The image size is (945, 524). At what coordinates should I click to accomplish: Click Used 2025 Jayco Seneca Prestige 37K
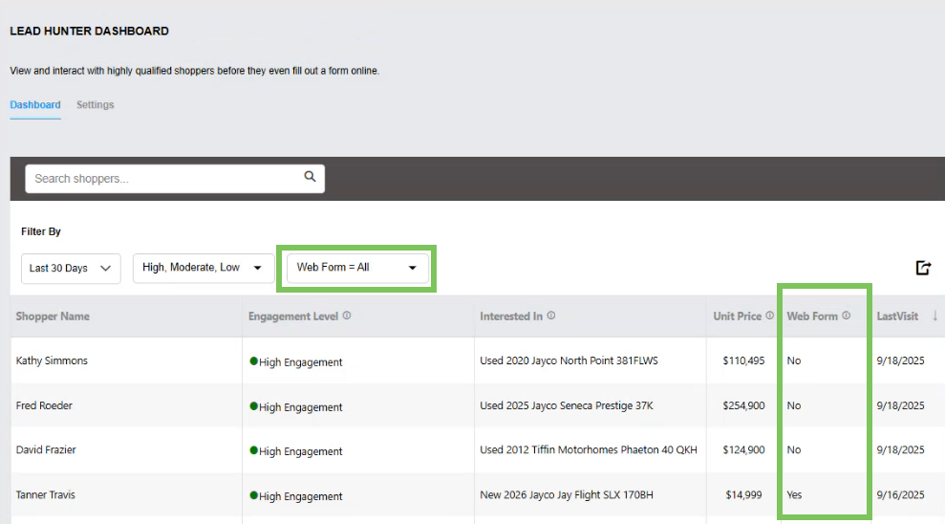coord(567,406)
